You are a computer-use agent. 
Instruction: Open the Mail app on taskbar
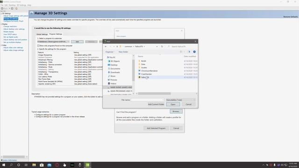coord(50,165)
